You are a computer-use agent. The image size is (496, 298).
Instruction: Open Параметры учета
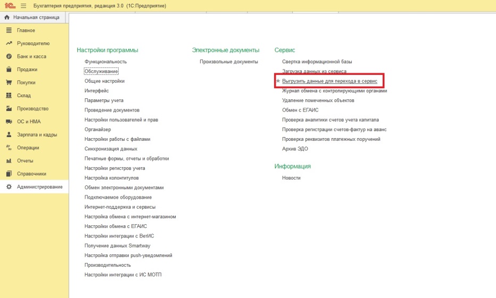click(104, 100)
